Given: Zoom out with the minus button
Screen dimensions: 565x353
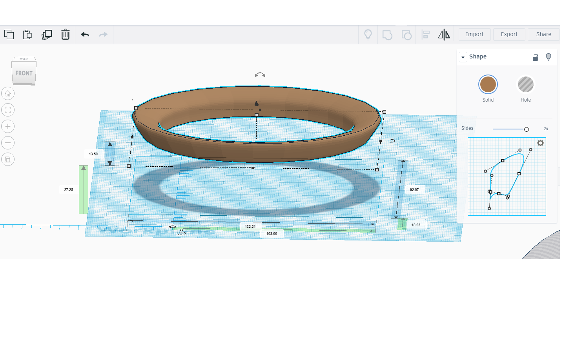Looking at the screenshot, I should point(8,143).
